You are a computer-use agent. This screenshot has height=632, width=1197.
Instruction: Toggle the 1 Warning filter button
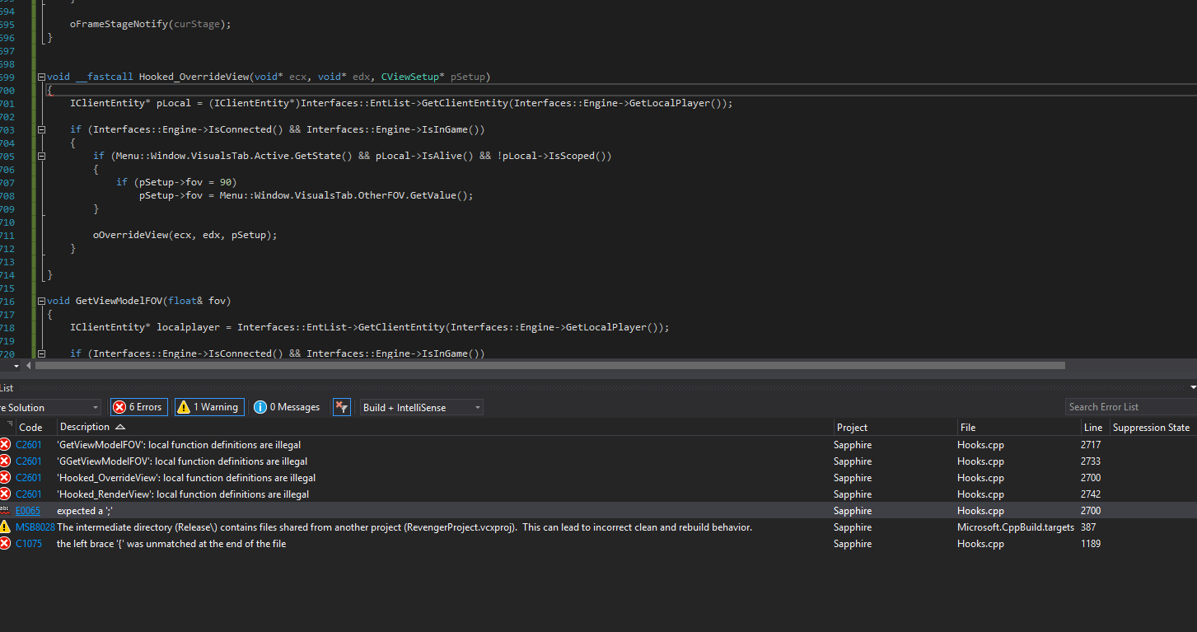click(208, 407)
